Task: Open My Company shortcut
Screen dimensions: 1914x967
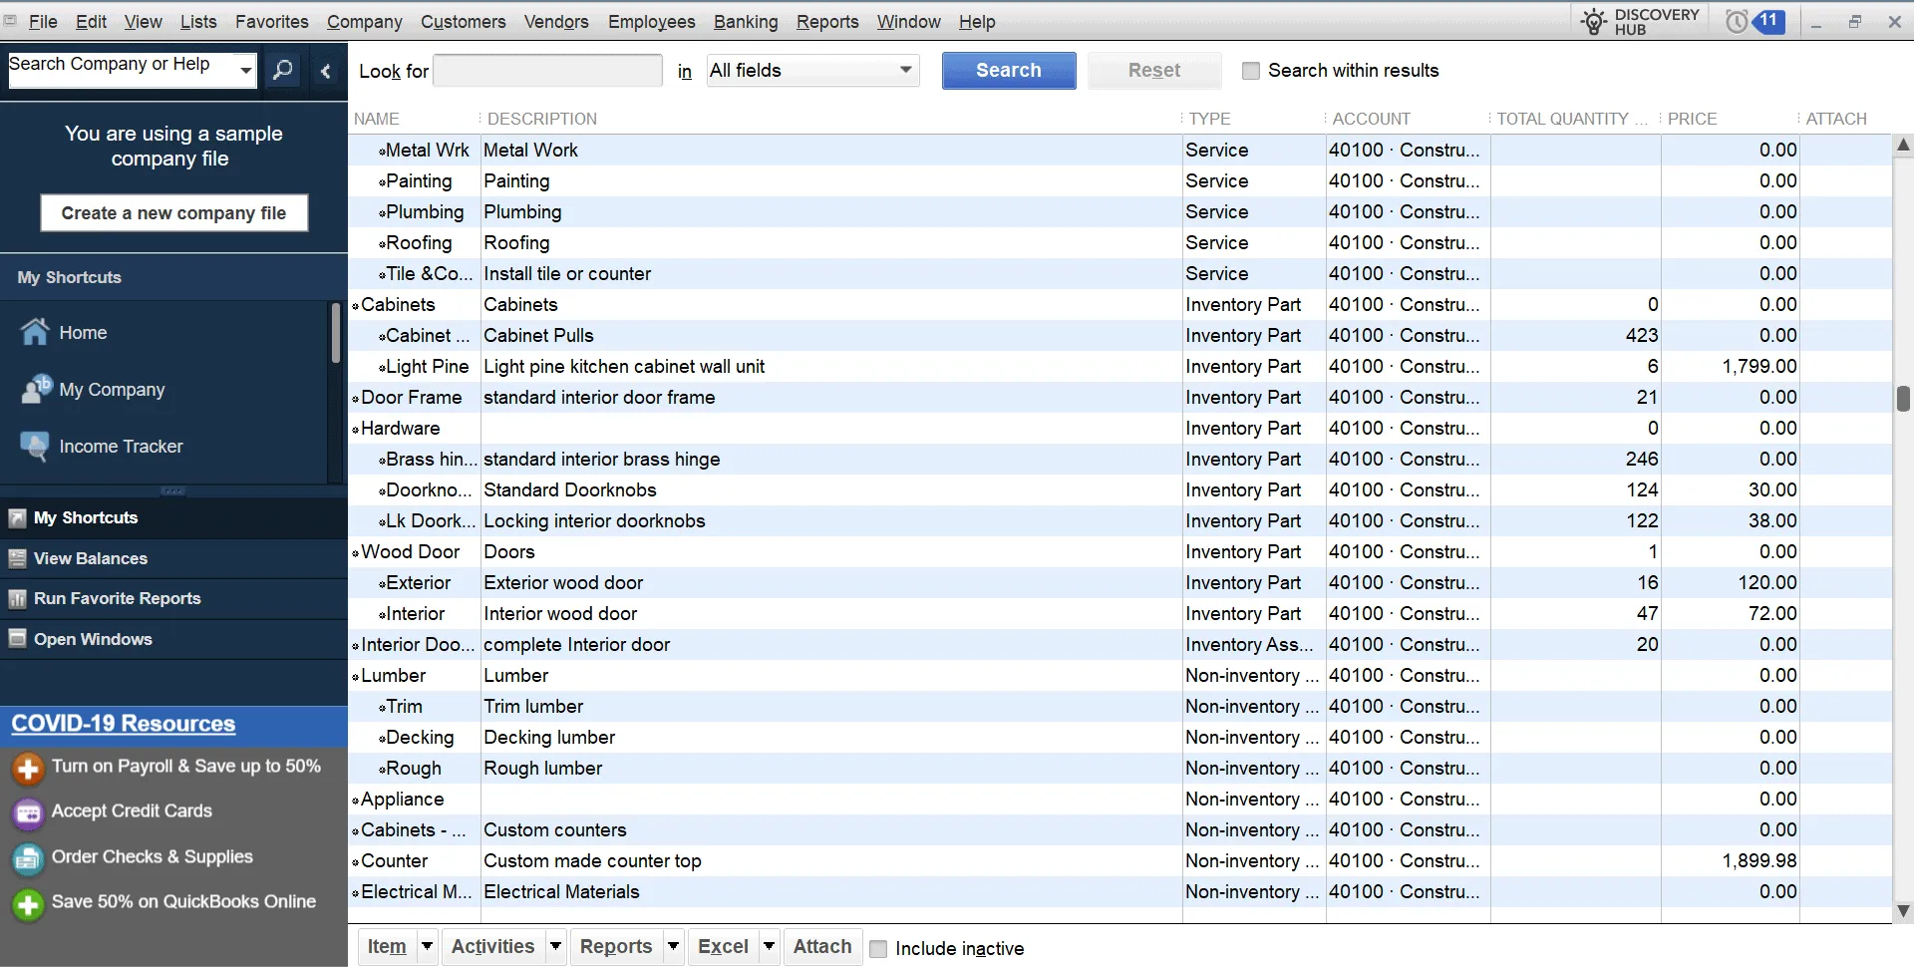Action: tap(111, 390)
